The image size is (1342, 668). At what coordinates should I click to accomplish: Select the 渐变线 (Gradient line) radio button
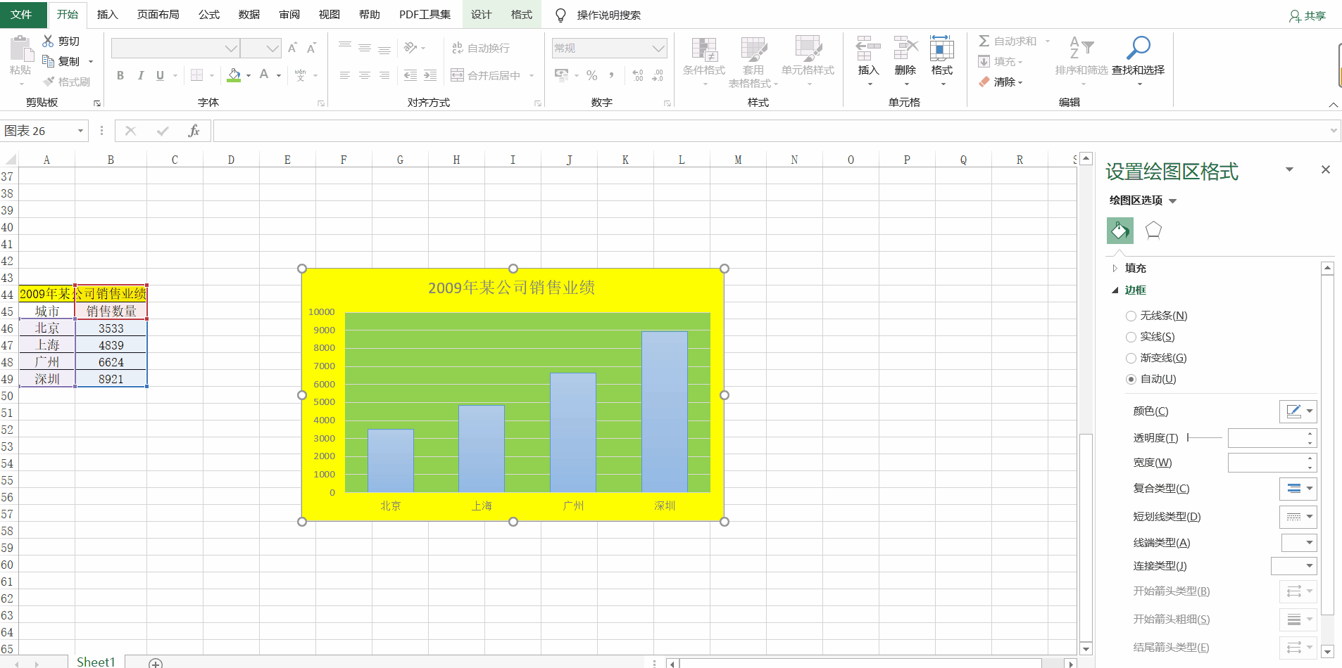point(1131,359)
